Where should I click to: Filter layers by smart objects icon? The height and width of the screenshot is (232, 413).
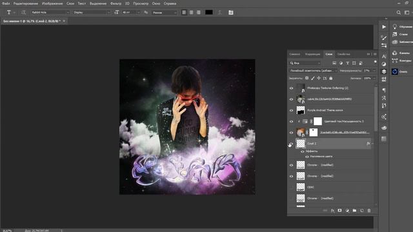tap(361, 63)
